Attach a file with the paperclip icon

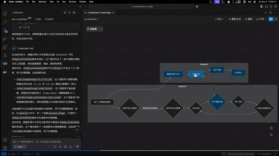(x=60, y=147)
